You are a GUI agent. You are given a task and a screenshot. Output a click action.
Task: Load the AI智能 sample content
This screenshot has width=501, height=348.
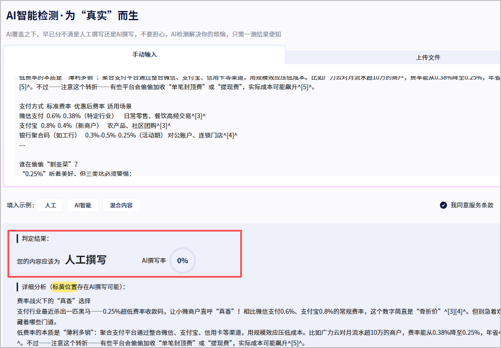tap(83, 205)
